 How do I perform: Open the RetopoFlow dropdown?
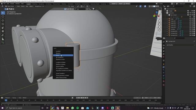tap(40, 6)
